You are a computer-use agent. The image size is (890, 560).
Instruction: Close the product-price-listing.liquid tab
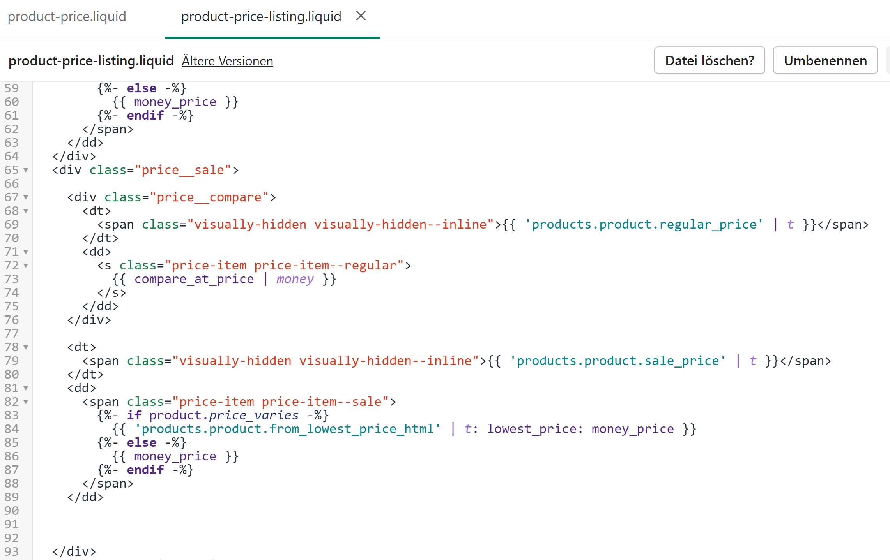pos(361,16)
